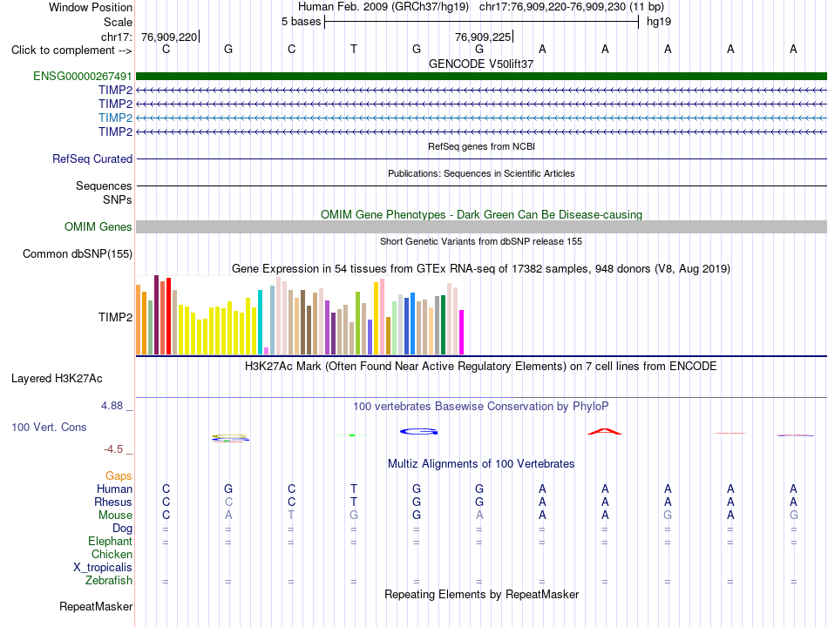Click the dark green bar in GTEx chart

(443, 325)
